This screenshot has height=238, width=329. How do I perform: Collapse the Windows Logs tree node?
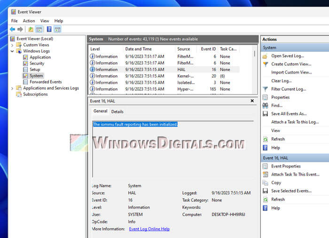point(12,51)
